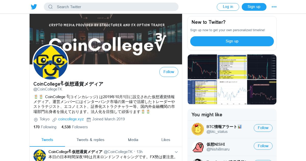
Task: Open the three-dots more menu
Action: [274, 7]
